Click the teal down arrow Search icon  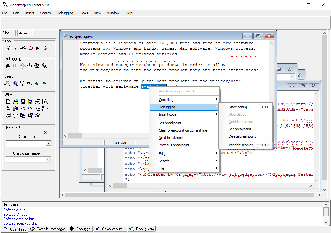pos(44,83)
